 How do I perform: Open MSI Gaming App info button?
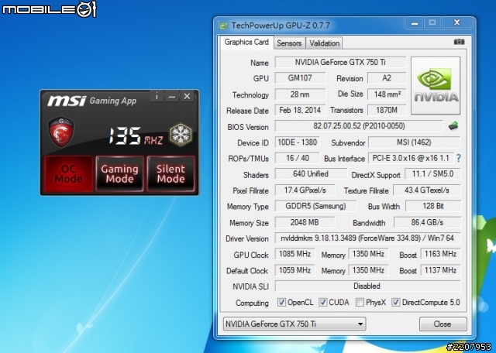[x=157, y=96]
